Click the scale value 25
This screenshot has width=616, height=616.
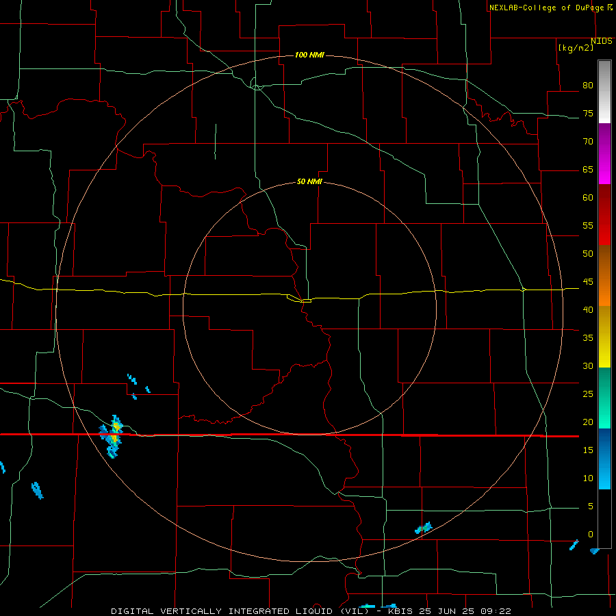coord(588,394)
